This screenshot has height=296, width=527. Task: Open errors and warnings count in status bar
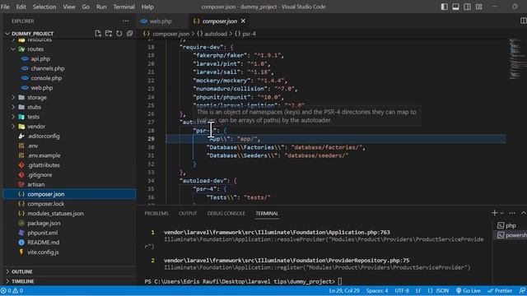tap(12, 290)
